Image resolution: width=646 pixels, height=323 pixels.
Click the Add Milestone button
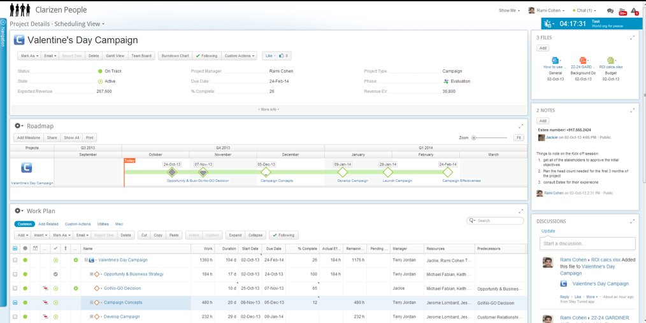[29, 138]
